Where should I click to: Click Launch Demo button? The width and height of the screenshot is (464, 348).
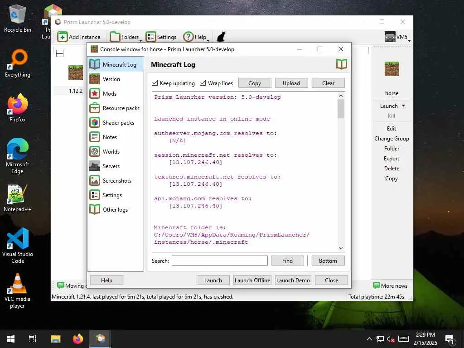(293, 280)
